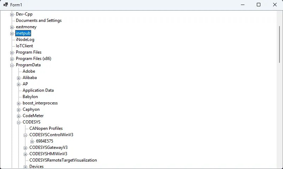The height and width of the screenshot is (169, 283).
Task: Collapse the CODESYSControlWinV3 node
Action: tap(25, 135)
